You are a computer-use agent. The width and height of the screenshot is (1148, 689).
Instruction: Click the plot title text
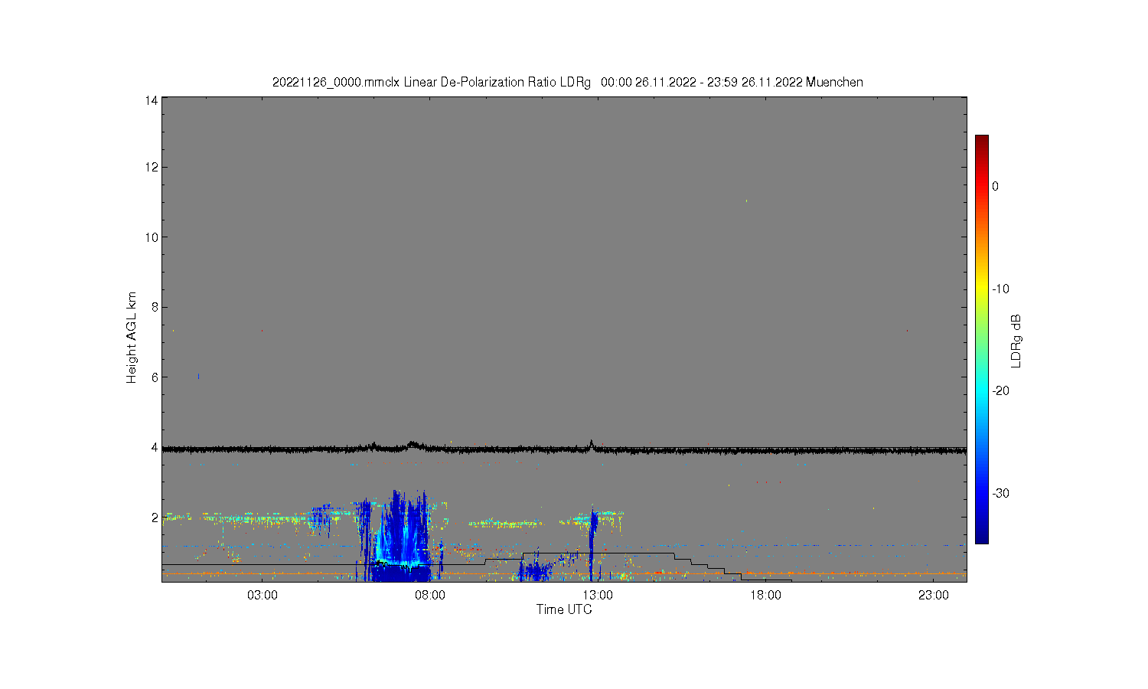click(x=567, y=82)
